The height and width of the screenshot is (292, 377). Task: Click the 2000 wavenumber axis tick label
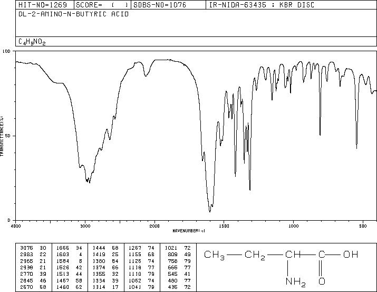coord(154,226)
